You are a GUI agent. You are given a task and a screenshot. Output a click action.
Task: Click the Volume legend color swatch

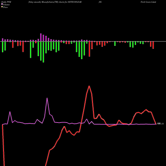(x=2, y=4)
